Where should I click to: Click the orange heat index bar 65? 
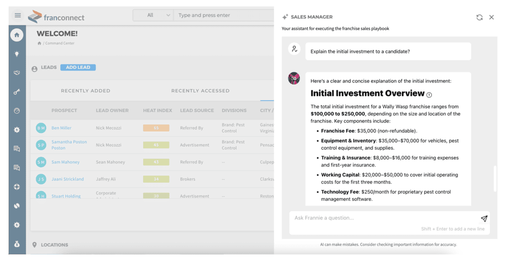click(156, 128)
